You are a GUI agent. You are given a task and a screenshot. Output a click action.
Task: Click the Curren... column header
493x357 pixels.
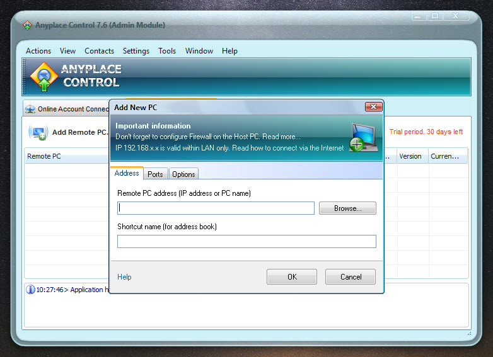click(x=448, y=156)
